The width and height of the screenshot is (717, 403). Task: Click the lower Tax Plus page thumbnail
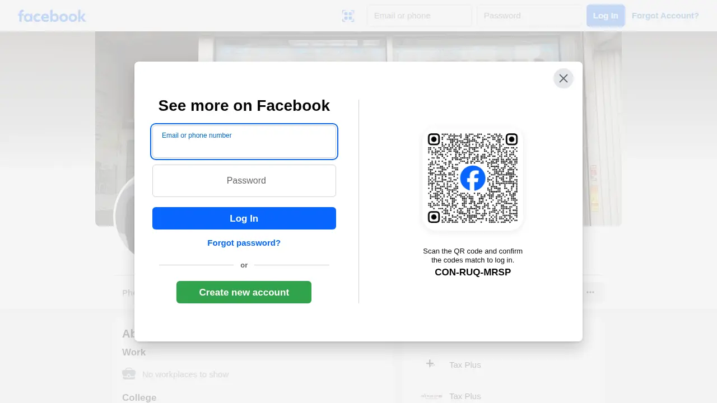point(431,396)
